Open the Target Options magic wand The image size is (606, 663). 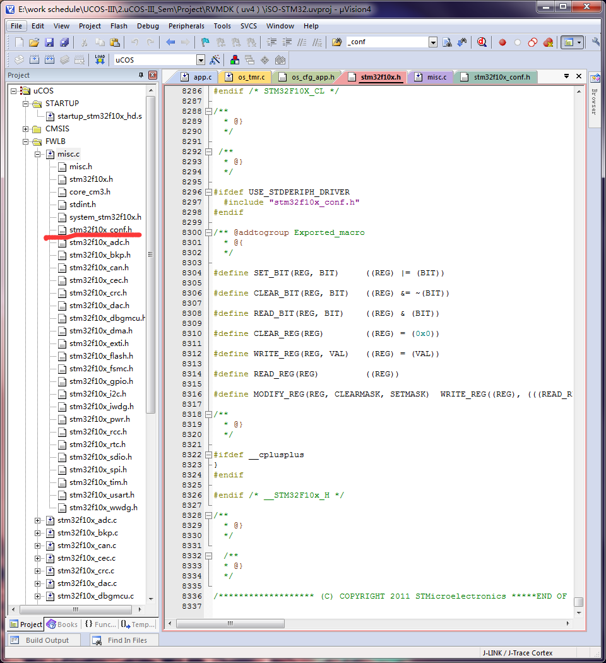tap(215, 60)
